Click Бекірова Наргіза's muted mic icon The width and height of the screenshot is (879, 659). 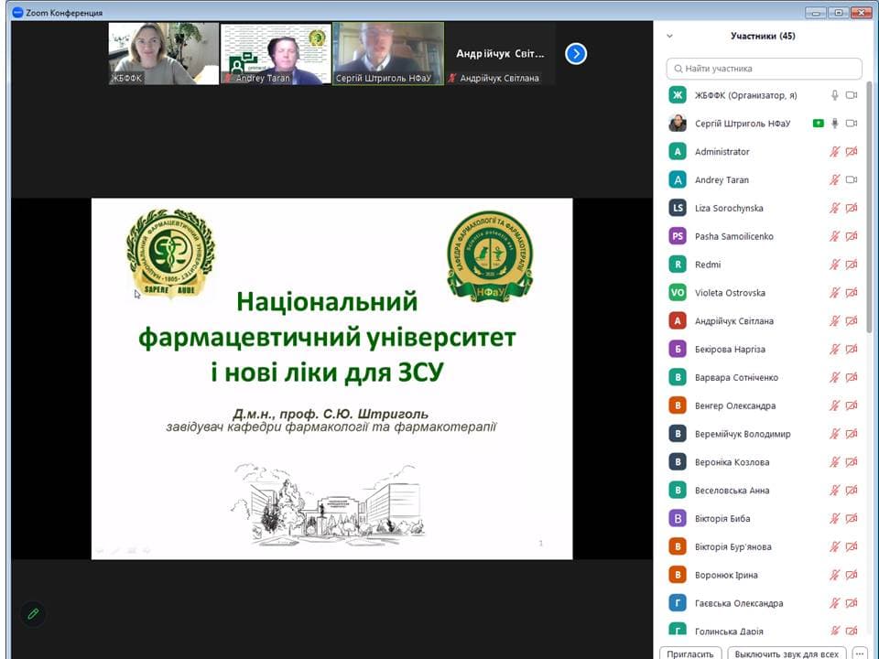[835, 349]
